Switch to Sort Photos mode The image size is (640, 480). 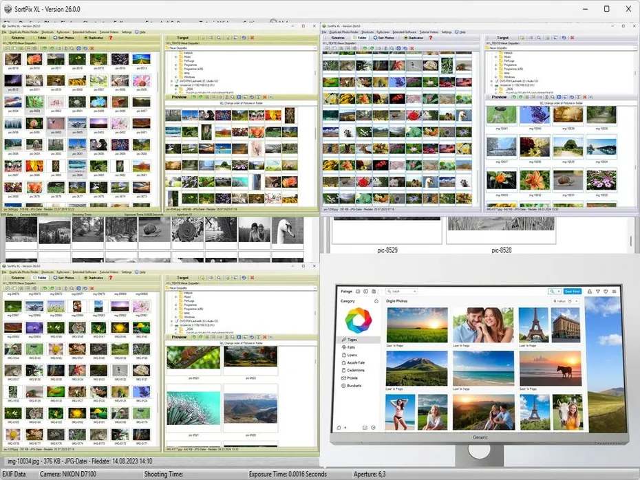[x=63, y=38]
